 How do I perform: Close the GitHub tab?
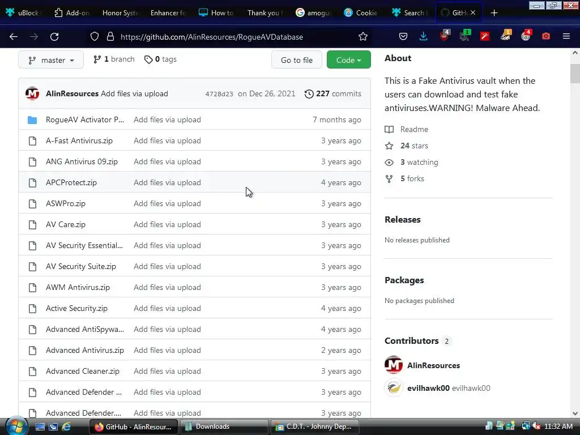[x=473, y=13]
